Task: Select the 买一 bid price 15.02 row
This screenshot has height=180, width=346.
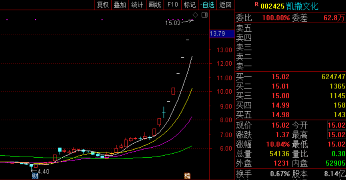Action: tap(291, 76)
